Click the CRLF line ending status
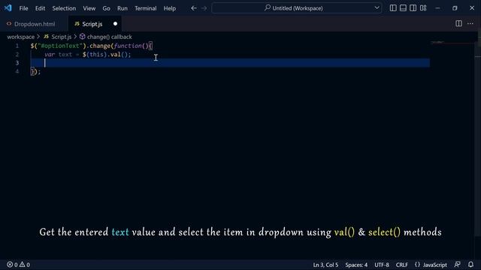 pos(402,265)
